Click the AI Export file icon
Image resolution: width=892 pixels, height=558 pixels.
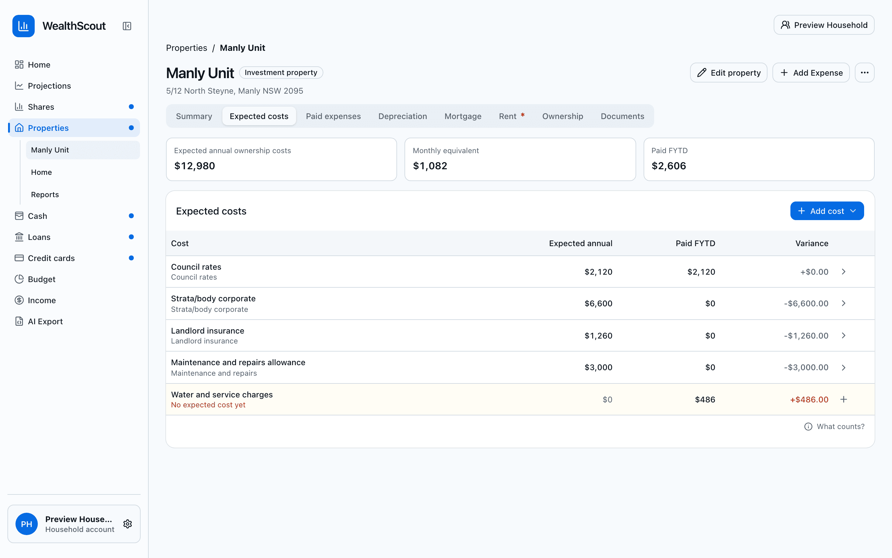point(19,321)
